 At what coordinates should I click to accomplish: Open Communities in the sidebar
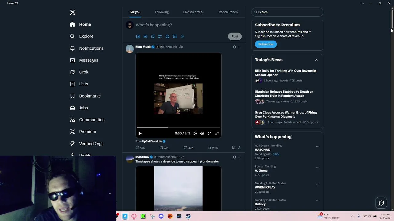point(87,120)
